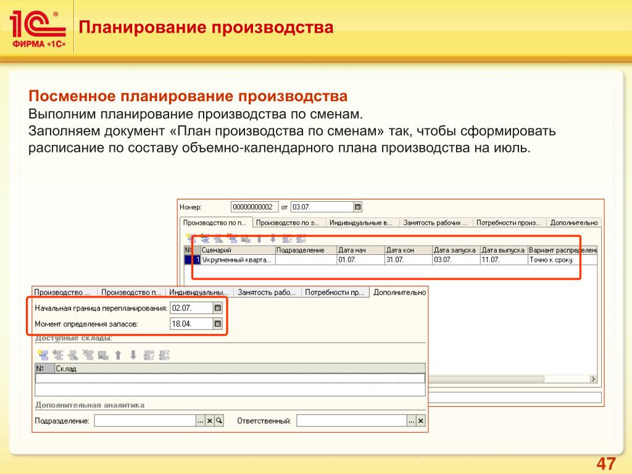This screenshot has width=632, height=474.
Task: Open the Дополнительно tab in the upper window
Action: 574,222
